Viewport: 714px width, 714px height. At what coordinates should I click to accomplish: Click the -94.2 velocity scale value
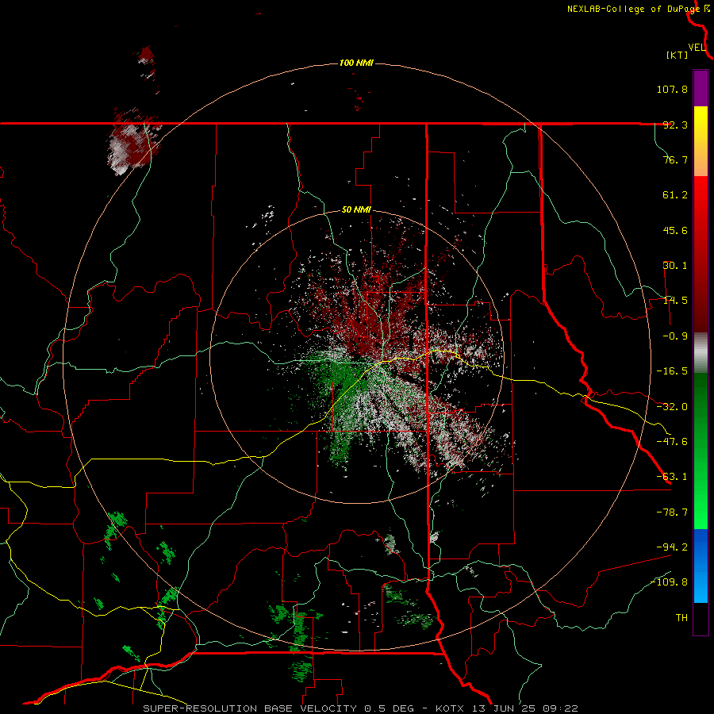pyautogui.click(x=672, y=547)
